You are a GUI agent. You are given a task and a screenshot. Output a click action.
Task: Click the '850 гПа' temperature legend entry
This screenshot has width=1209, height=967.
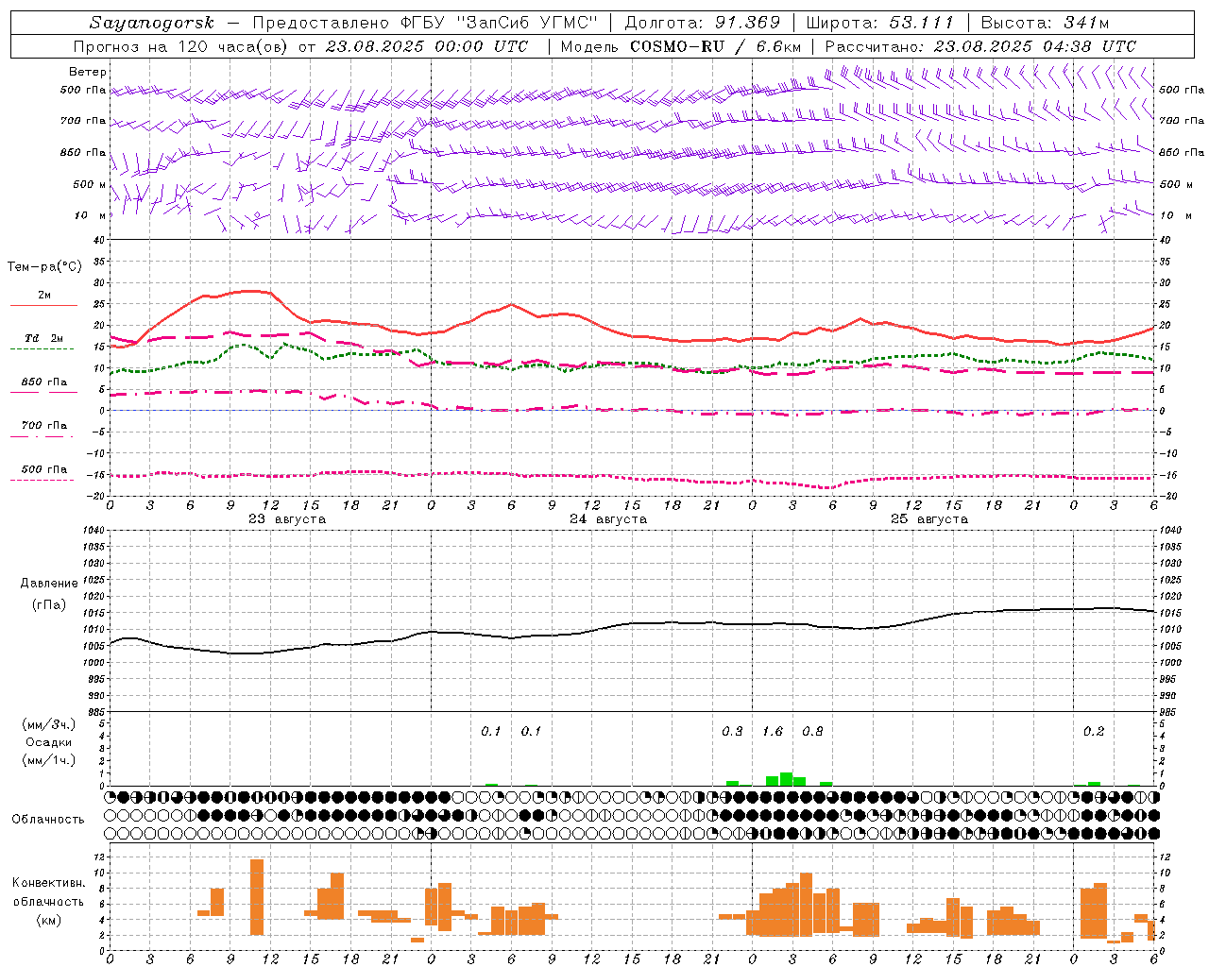click(x=43, y=382)
